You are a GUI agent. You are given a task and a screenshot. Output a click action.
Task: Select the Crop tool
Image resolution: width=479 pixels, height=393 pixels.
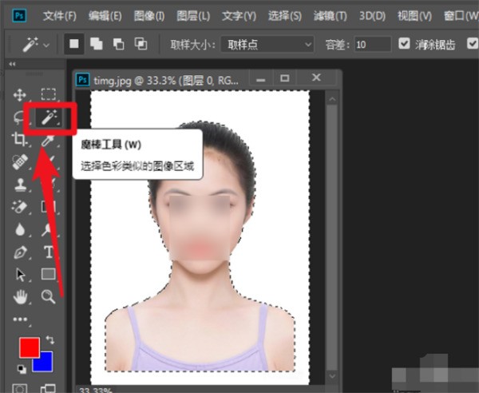click(x=21, y=141)
